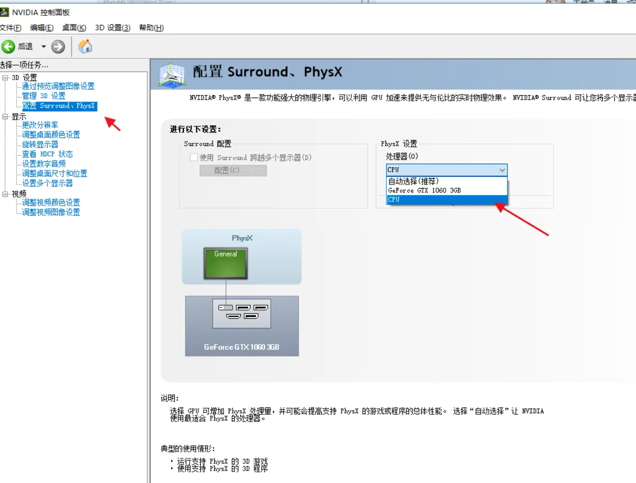Click the 视频 category label

[19, 194]
